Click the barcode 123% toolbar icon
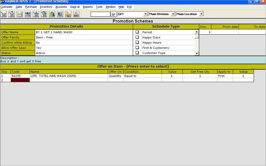Image resolution: width=266 pixels, height=166 pixels. [28, 14]
